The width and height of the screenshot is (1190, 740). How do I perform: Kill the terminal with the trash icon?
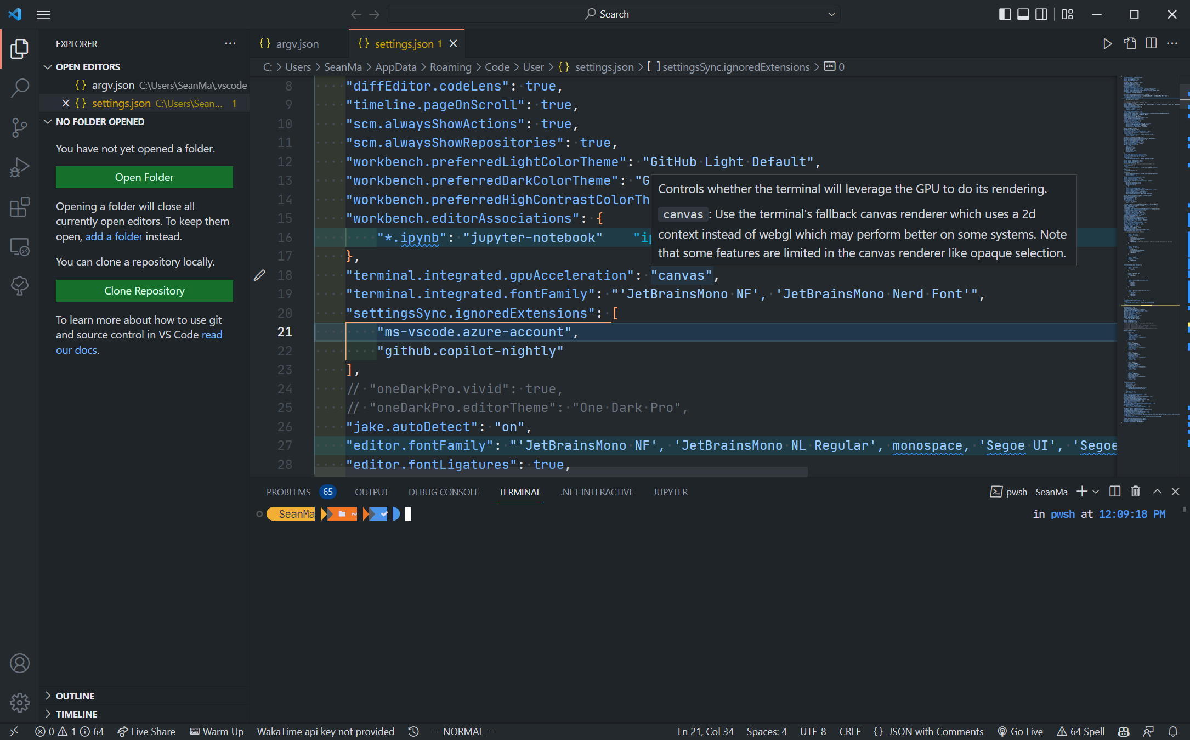pyautogui.click(x=1135, y=492)
